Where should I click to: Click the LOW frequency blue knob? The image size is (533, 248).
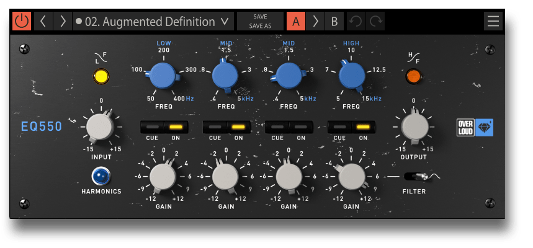163,76
